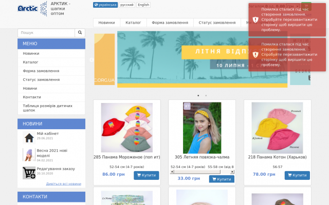329x205 pixels.
Task: Click the НОВИНИ sidebar header
Action: 51,124
